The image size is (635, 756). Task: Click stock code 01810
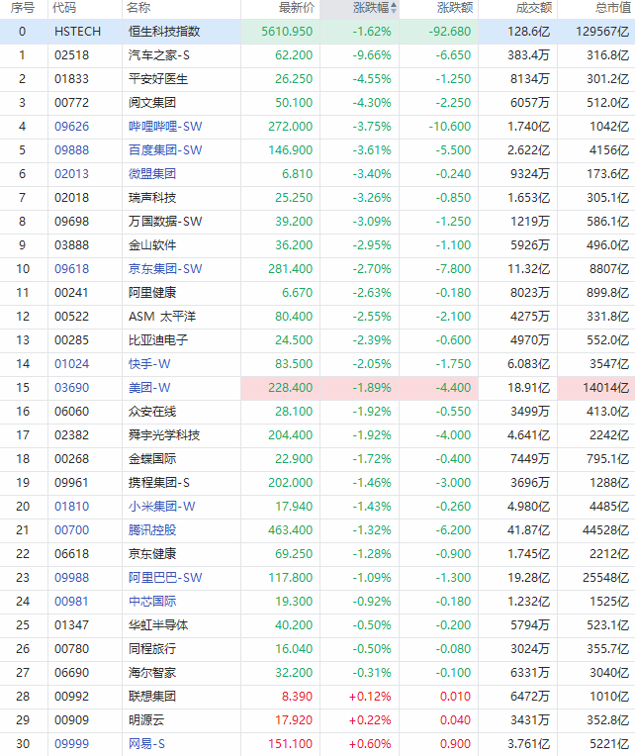[72, 507]
